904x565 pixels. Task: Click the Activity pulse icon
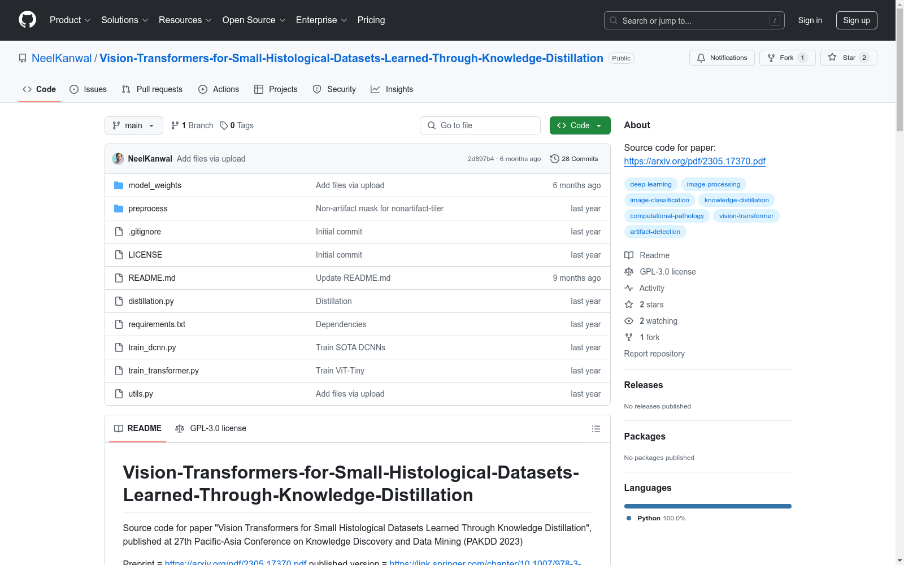pos(629,288)
